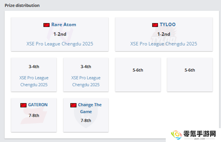
Task: Click the Prize distribution heading
Action: pyautogui.click(x=22, y=5)
